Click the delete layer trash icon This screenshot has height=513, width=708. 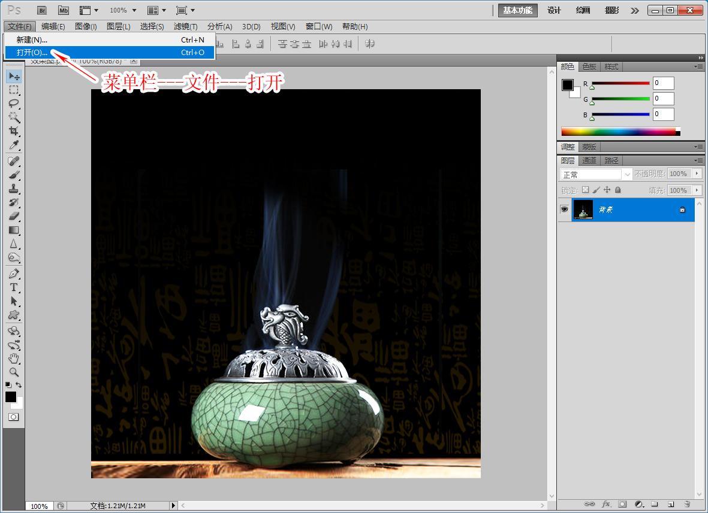coord(686,504)
